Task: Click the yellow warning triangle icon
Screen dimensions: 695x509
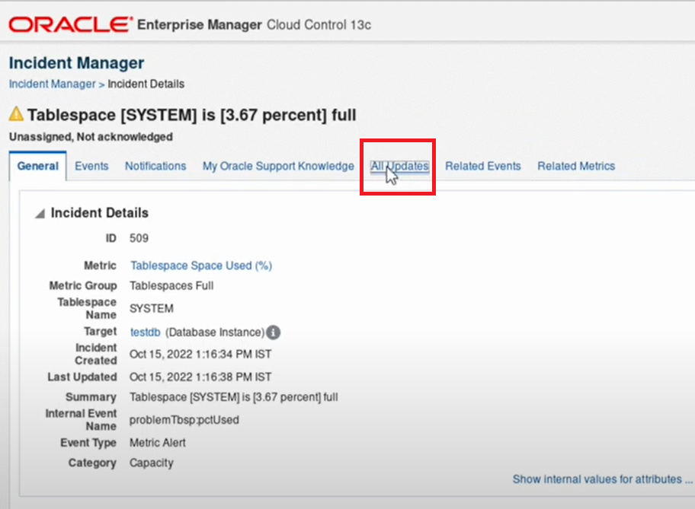Action: click(17, 114)
